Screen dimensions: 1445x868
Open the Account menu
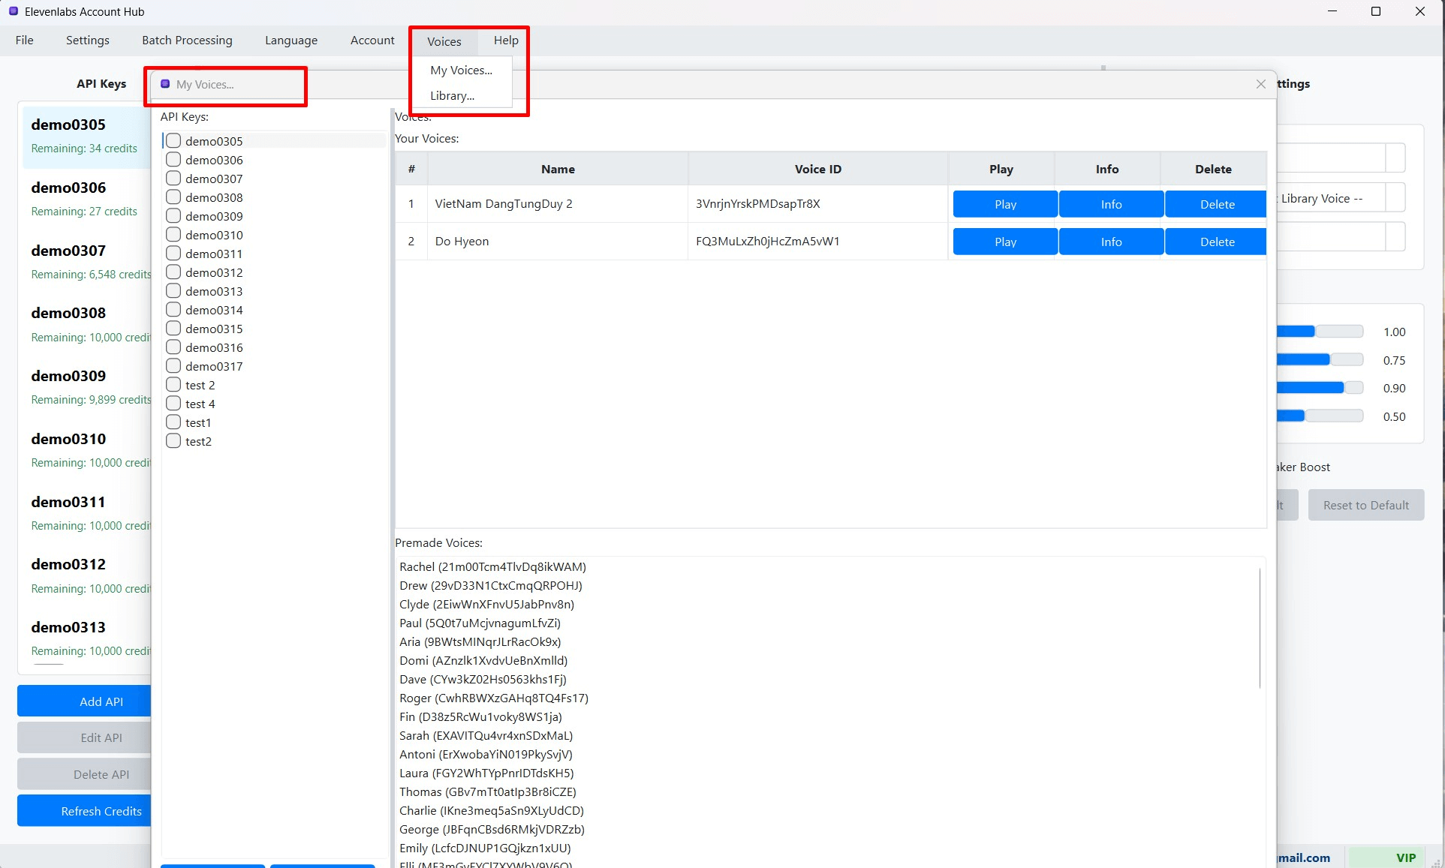pos(372,41)
